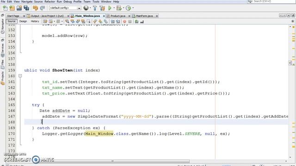Open the Edit menu

click(9, 1)
